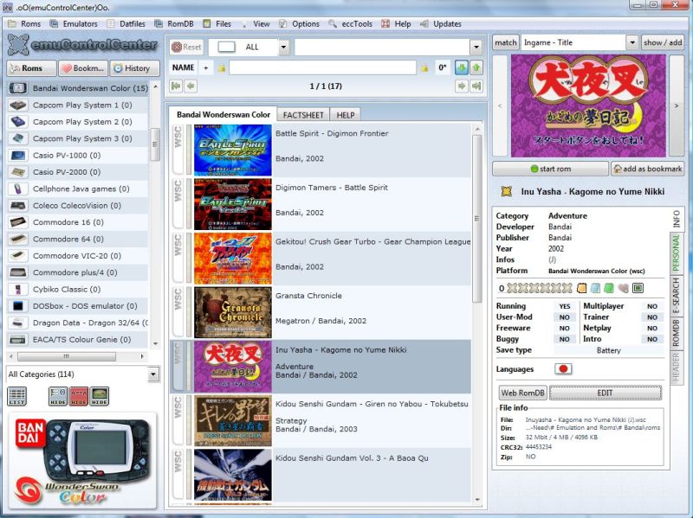Click the show / add button

662,42
